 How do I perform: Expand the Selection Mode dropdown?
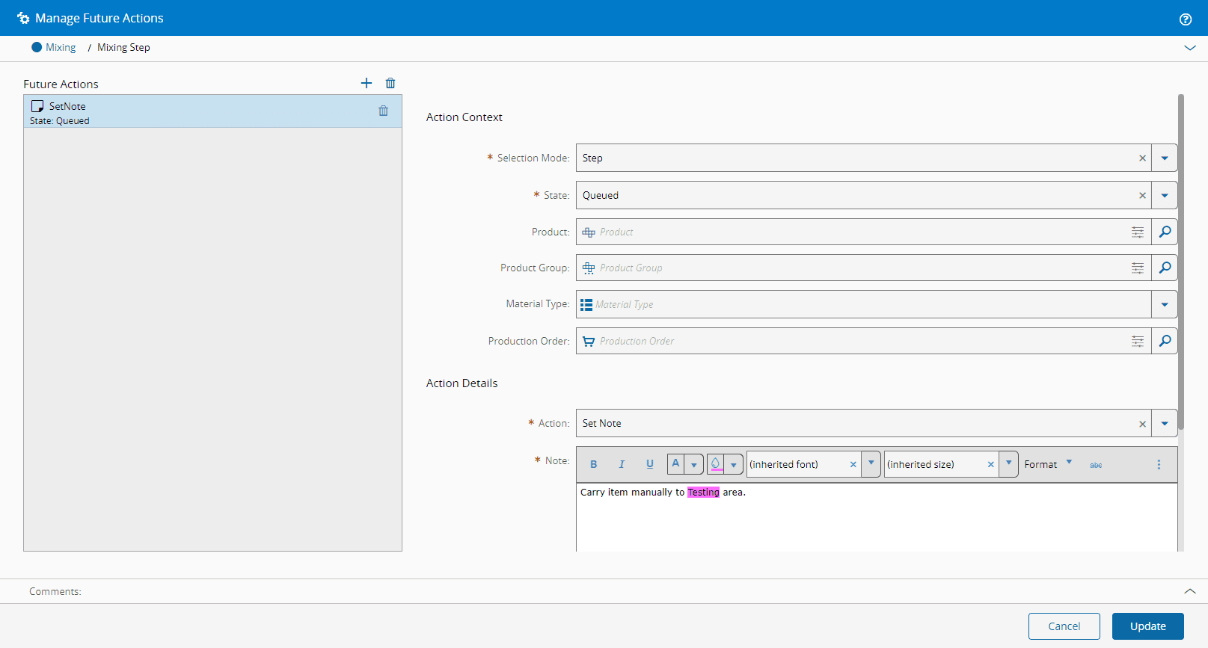tap(1165, 158)
